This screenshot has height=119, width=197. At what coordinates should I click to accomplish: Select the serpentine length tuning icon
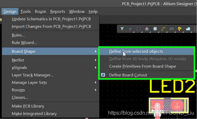(x=172, y=29)
